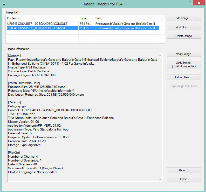
Task: Click the Type cell of the highlighted row
Action: pyautogui.click(x=86, y=28)
